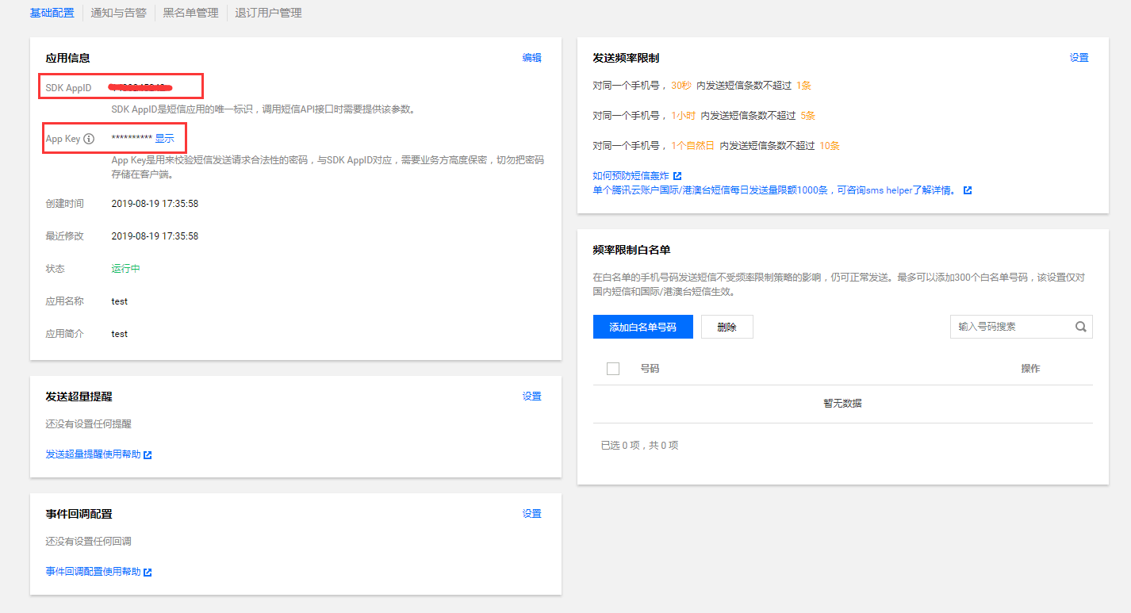Viewport: 1131px width, 613px height.
Task: Open 设置 for 事件回调配置
Action: pyautogui.click(x=531, y=514)
